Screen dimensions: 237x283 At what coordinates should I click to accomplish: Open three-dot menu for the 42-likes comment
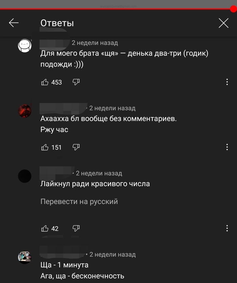(x=227, y=228)
